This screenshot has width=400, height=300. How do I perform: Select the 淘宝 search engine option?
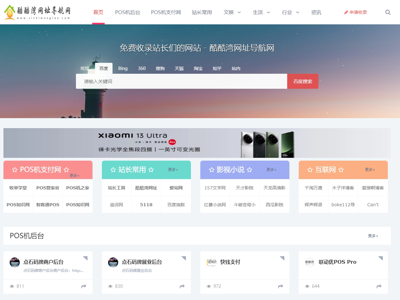198,68
